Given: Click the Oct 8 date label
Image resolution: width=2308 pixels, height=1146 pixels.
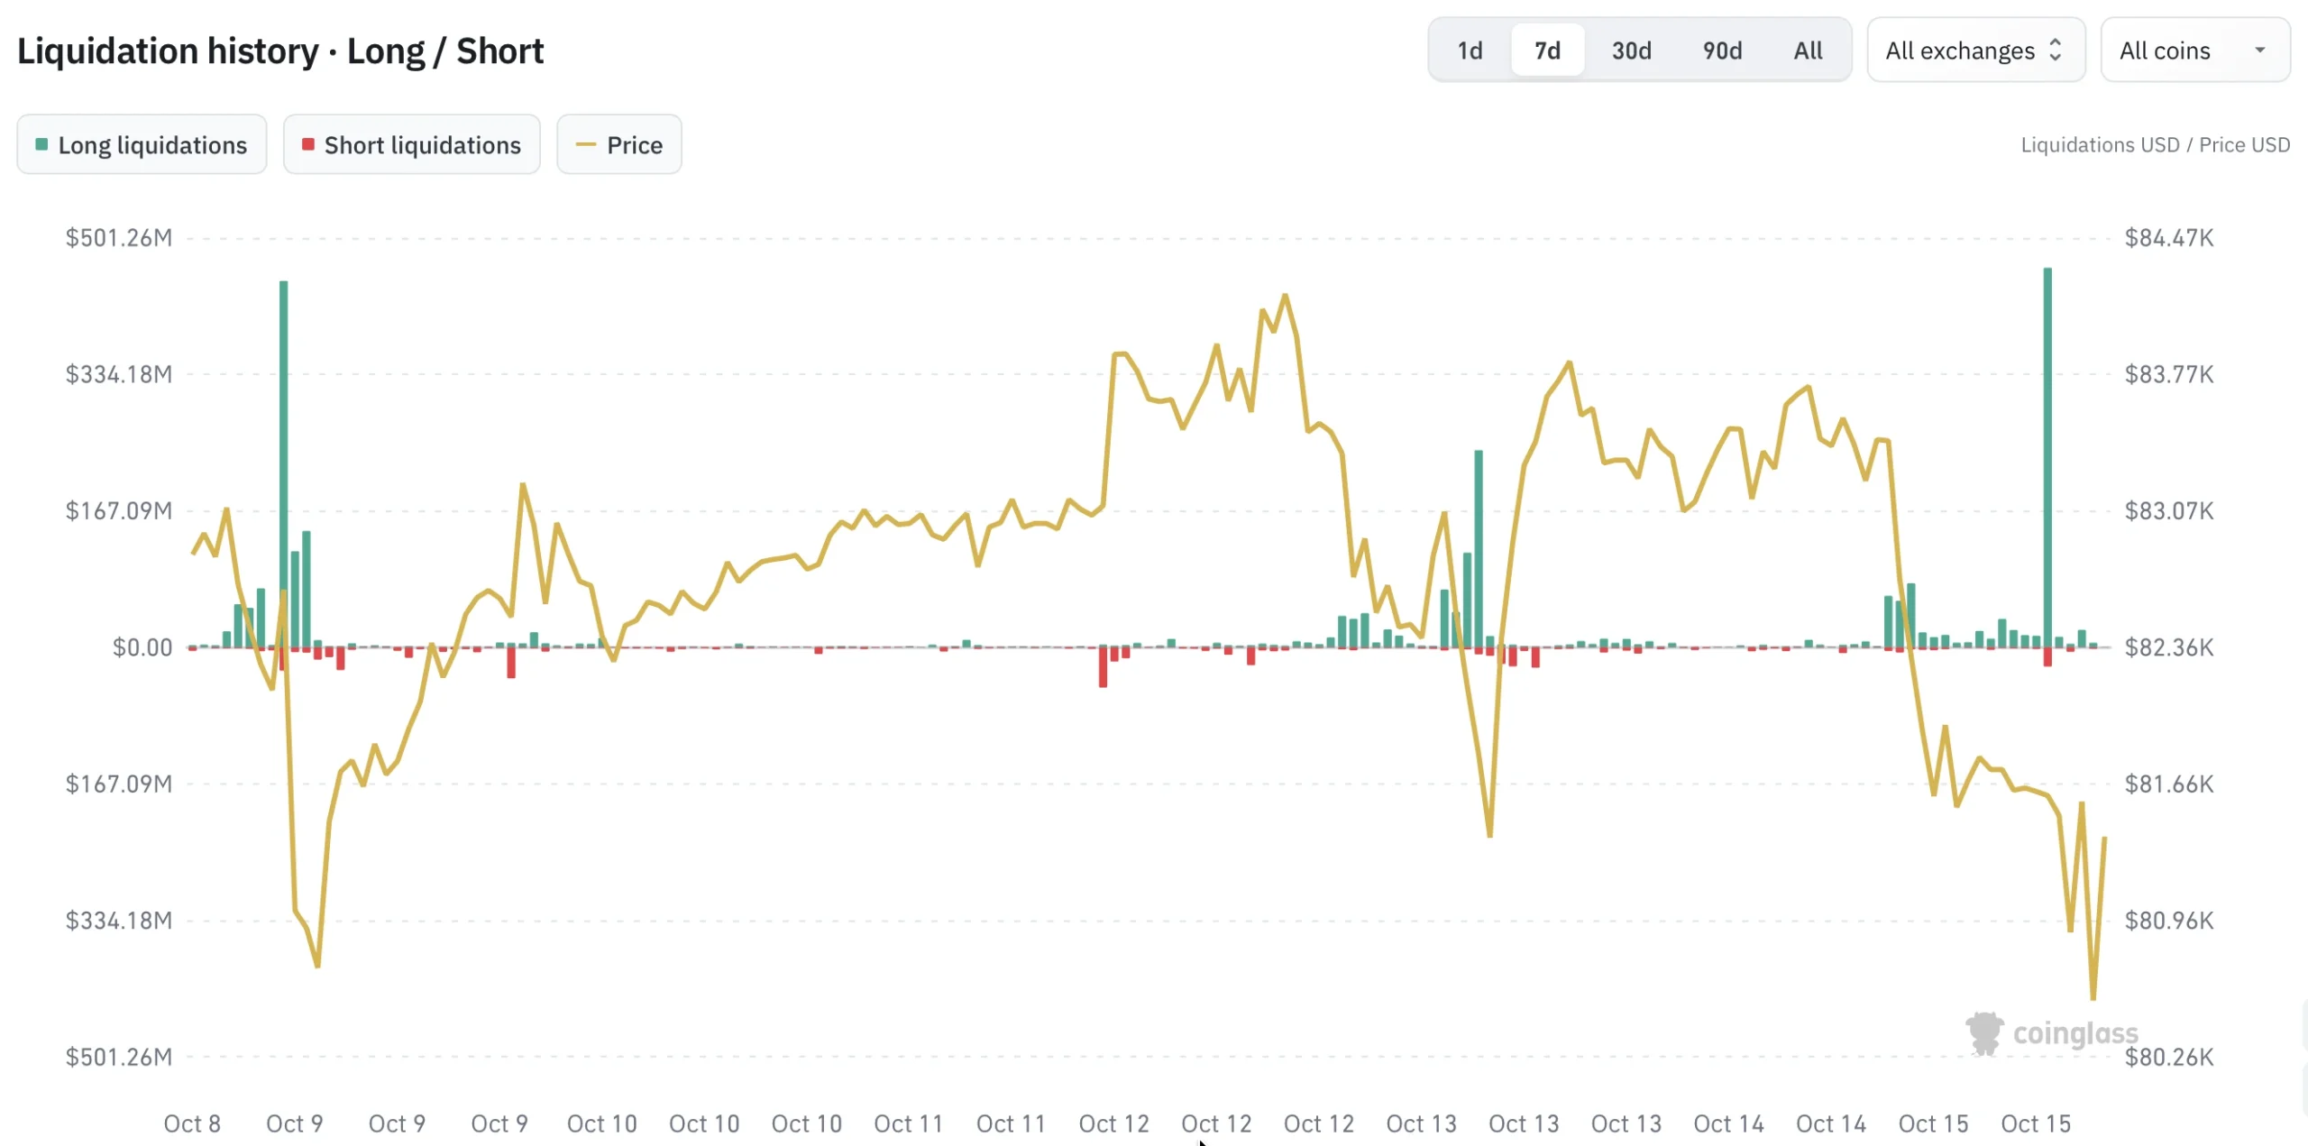Looking at the screenshot, I should (x=192, y=1123).
